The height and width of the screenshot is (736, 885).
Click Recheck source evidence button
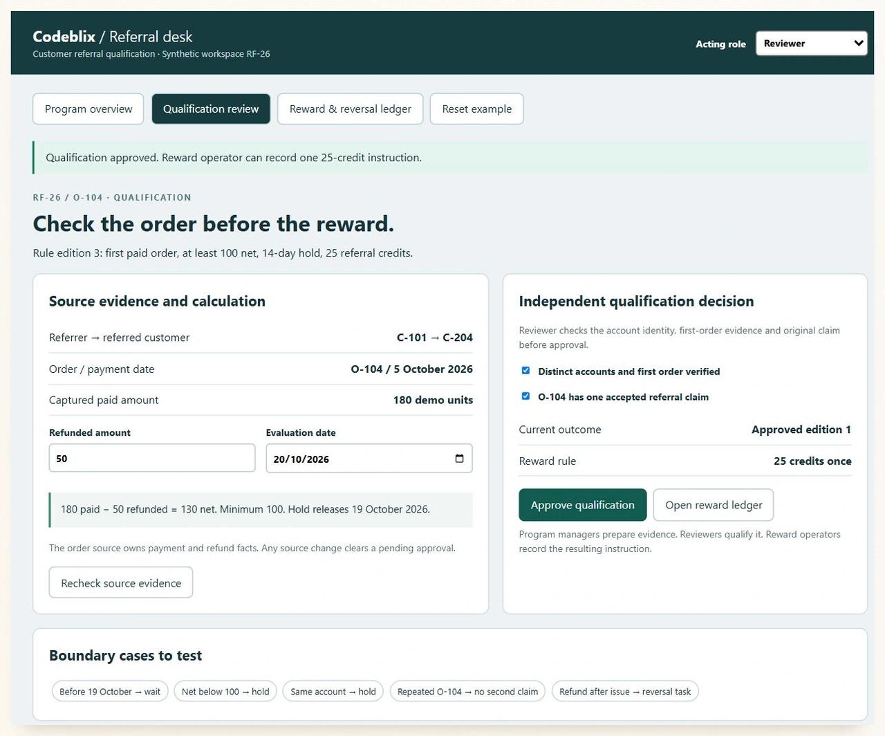pyautogui.click(x=121, y=583)
